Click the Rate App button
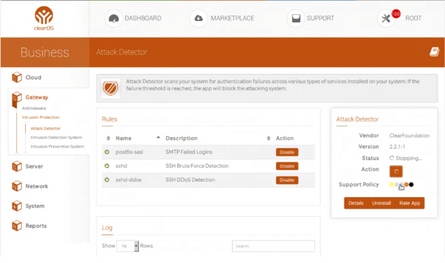Screen dimensions: 445x263 pos(410,203)
